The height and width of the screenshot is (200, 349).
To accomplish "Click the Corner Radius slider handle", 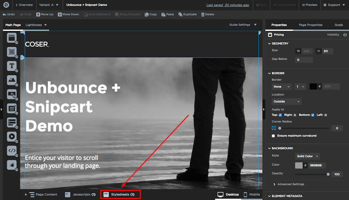I will pos(280,128).
